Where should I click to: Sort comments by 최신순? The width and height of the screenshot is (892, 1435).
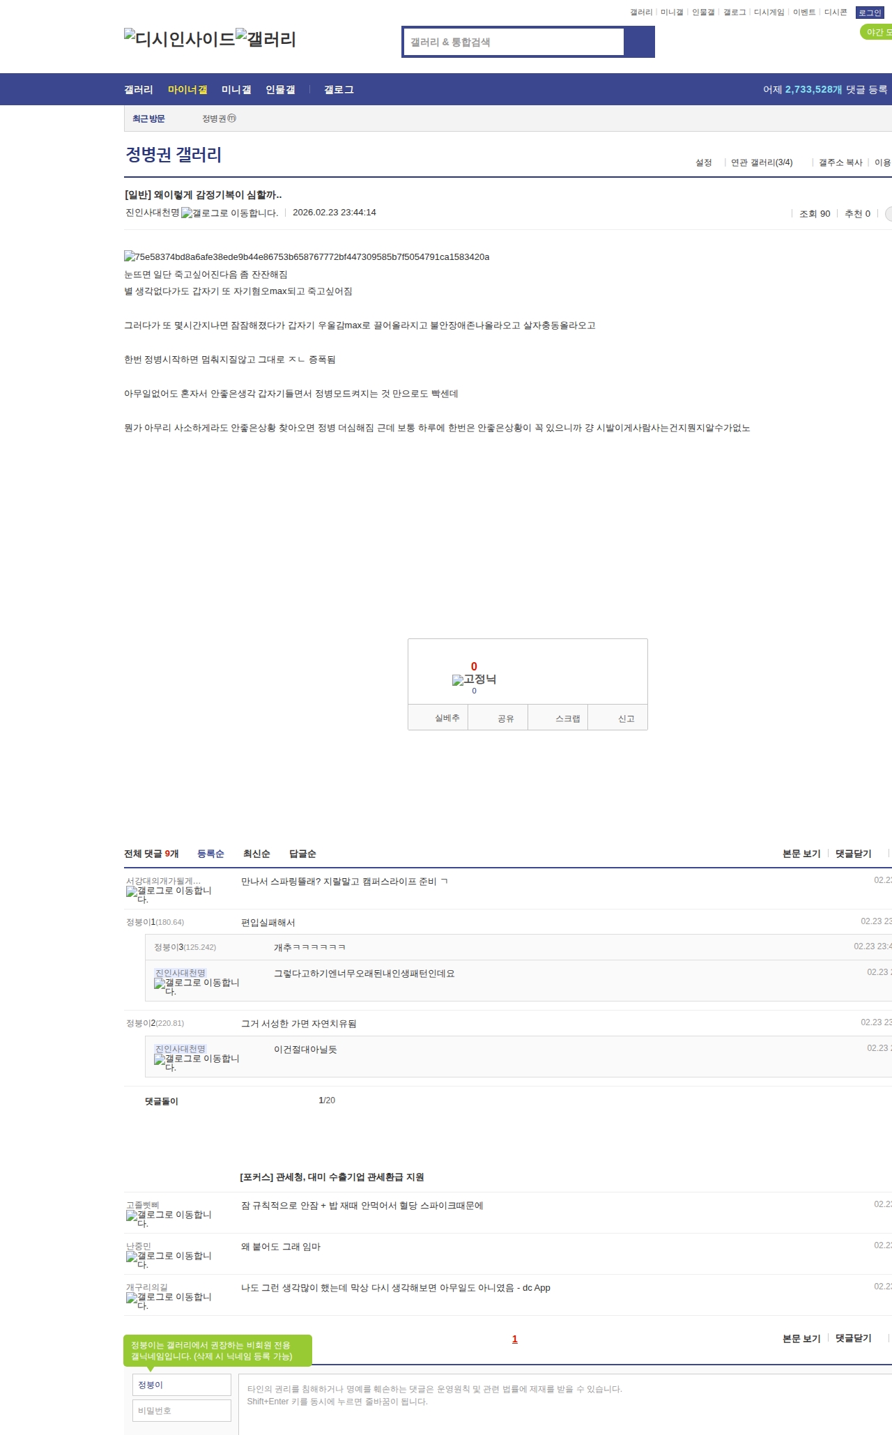[256, 854]
